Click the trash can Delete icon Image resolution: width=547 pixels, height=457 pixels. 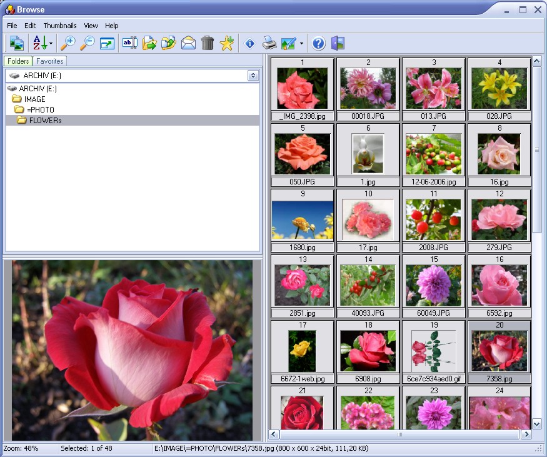[207, 43]
